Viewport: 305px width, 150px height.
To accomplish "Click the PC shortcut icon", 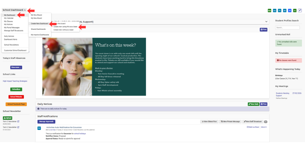I will coord(279,10).
